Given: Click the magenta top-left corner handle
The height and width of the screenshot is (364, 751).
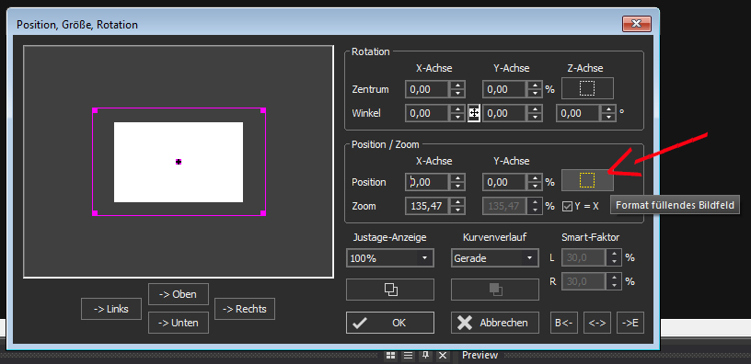Looking at the screenshot, I should pos(95,110).
